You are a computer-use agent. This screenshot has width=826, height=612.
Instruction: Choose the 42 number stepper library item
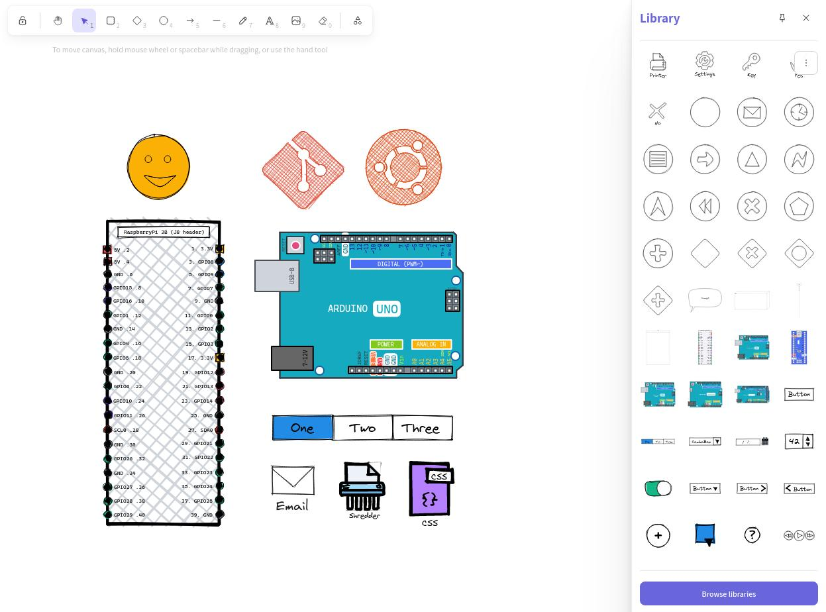point(799,441)
